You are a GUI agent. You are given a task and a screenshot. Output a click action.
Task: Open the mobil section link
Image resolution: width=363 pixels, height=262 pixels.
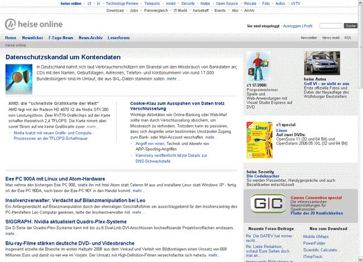pos(171,3)
